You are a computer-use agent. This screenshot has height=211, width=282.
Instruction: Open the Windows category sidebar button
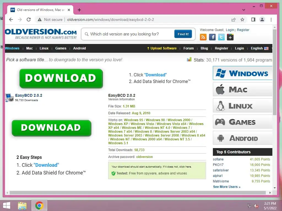point(243,73)
